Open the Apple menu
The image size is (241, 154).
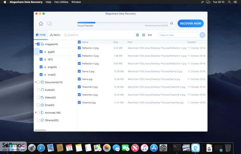[5, 2]
